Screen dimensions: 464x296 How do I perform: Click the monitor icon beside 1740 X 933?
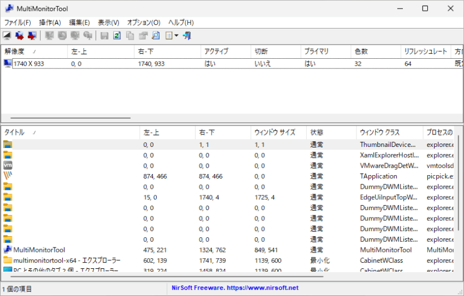8,63
